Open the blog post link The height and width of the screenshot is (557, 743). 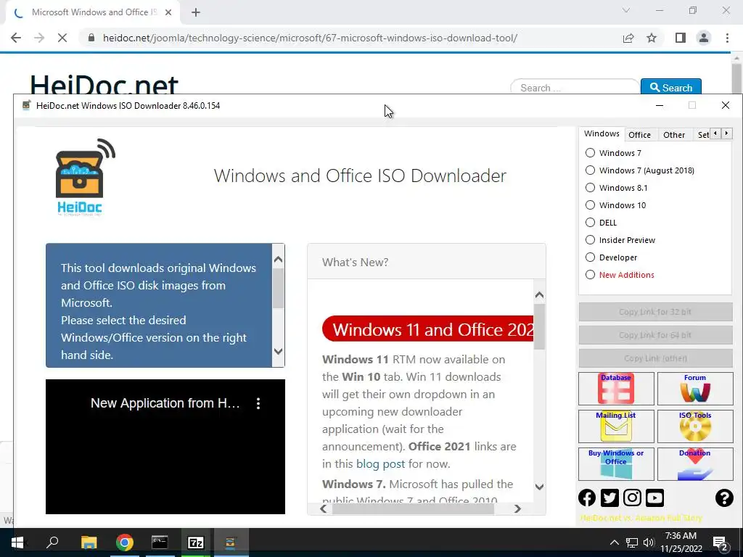point(380,464)
